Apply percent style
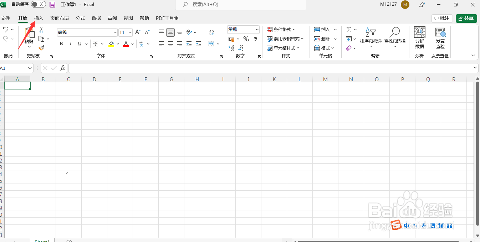Viewport: 480px width, 242px height. click(246, 39)
